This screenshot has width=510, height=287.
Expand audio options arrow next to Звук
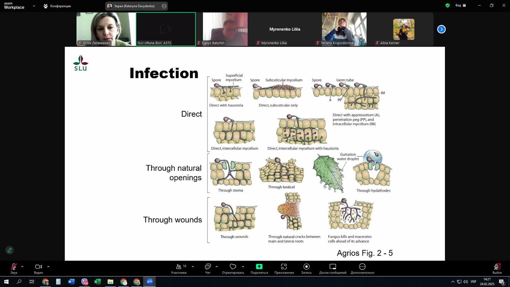point(22,267)
